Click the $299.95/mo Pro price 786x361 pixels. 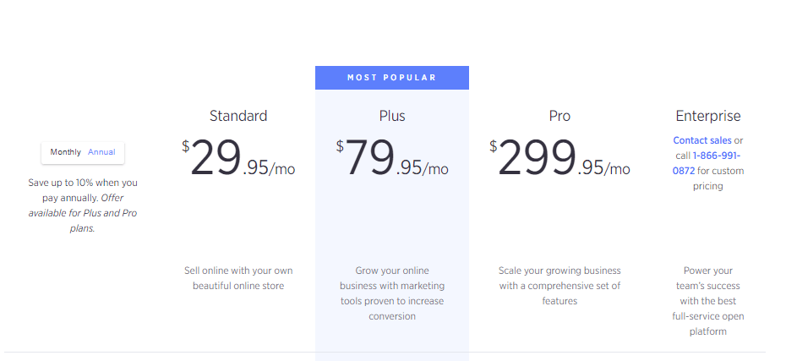(x=559, y=157)
